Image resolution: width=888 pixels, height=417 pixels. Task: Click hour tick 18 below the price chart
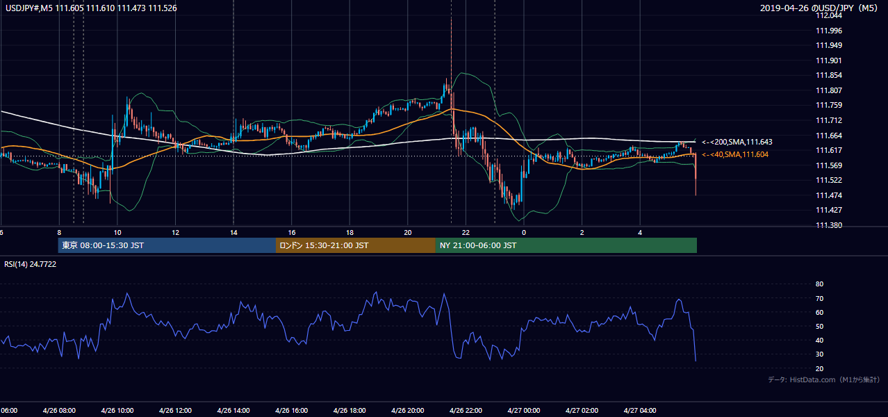[x=350, y=233]
